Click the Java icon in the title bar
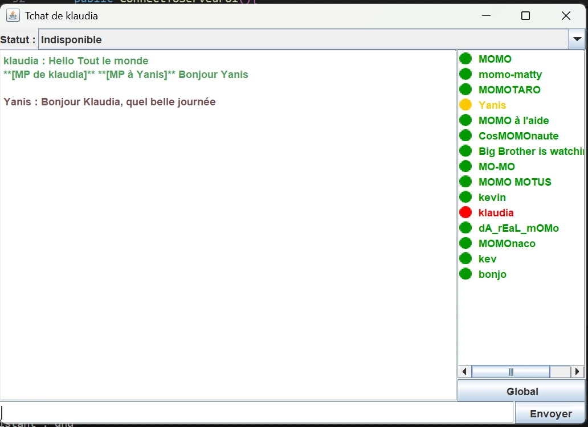The image size is (588, 427). click(13, 15)
